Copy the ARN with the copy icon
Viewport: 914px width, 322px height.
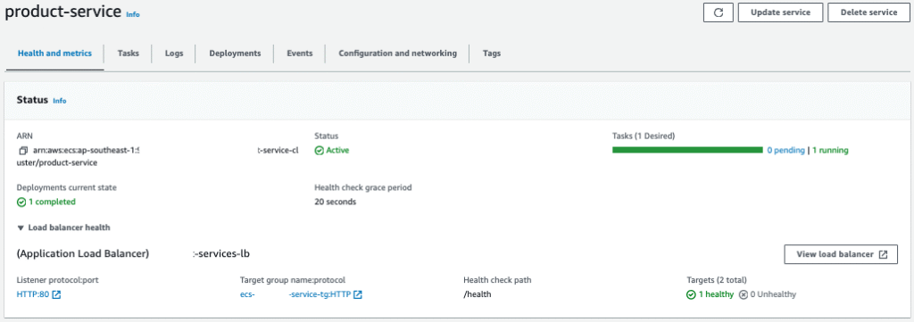pyautogui.click(x=23, y=150)
